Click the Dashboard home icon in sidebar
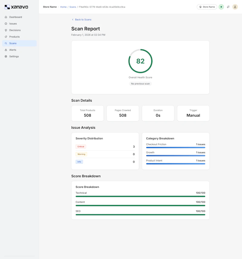Screen dimensions: 242x259 (6, 17)
